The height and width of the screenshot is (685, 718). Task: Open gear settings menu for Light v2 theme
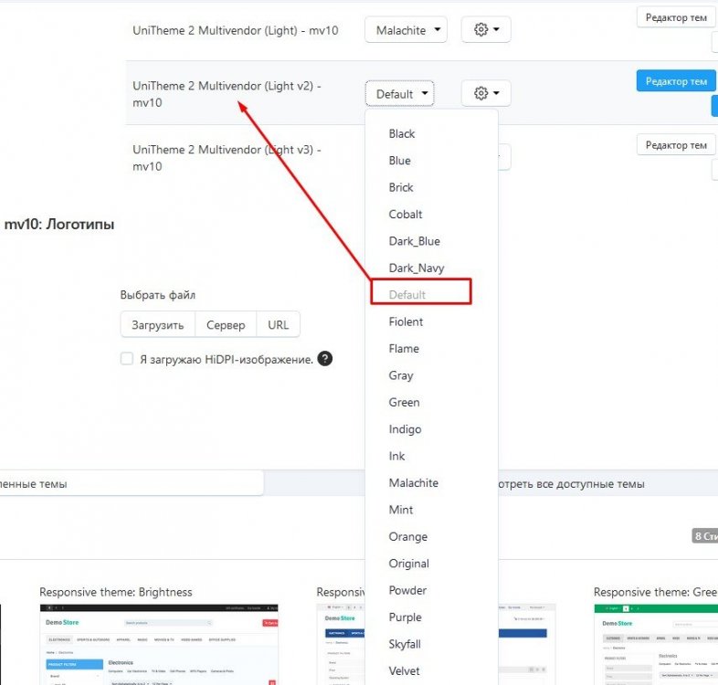(485, 93)
